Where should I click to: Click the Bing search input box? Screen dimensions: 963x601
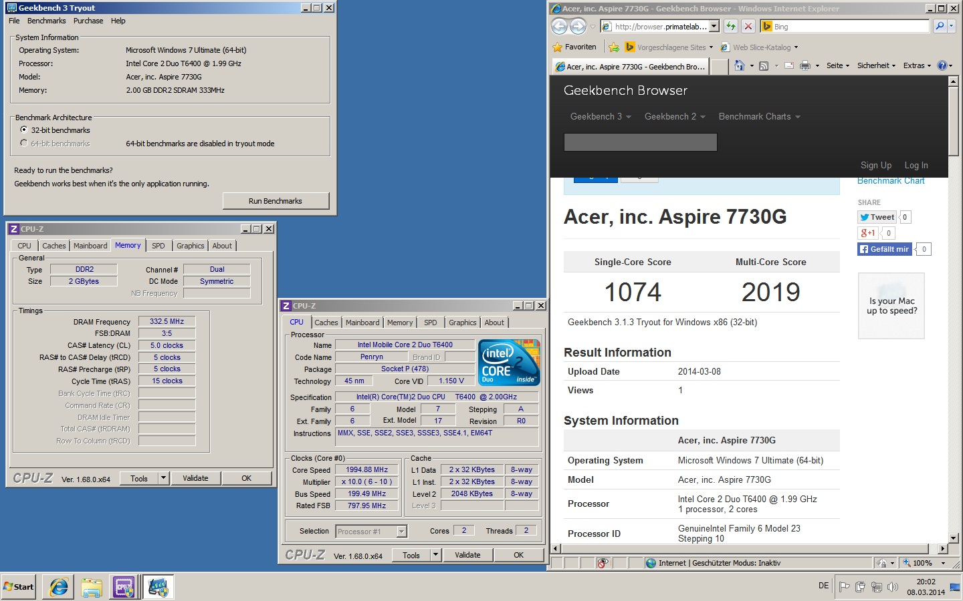tap(845, 26)
